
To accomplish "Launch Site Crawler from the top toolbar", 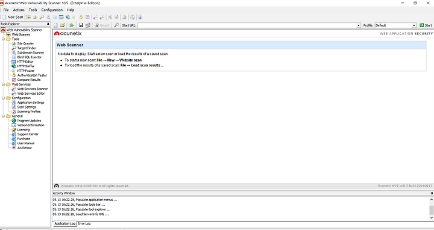I will [35, 17].
